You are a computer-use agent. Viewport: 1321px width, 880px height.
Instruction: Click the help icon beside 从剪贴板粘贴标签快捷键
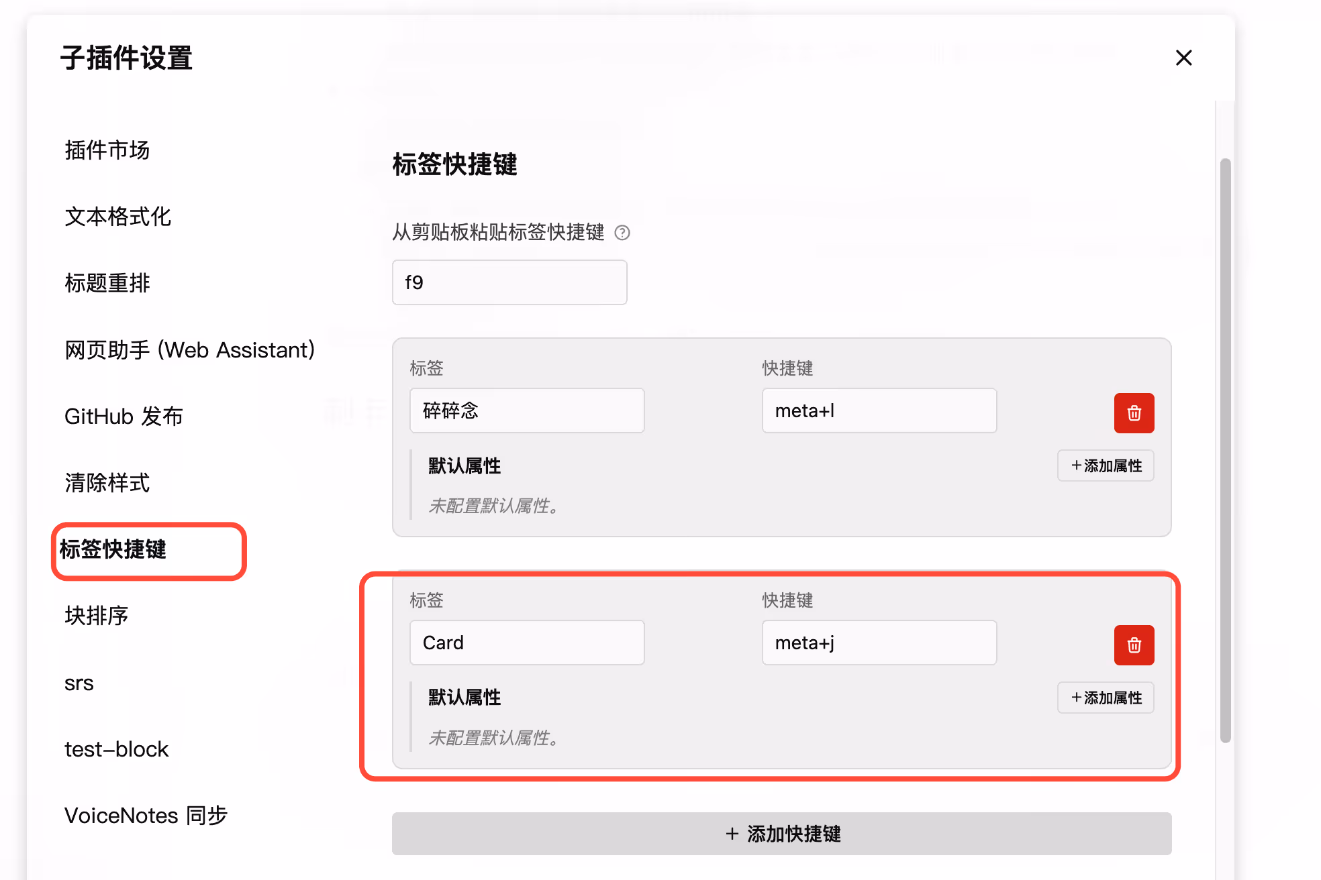coord(622,233)
